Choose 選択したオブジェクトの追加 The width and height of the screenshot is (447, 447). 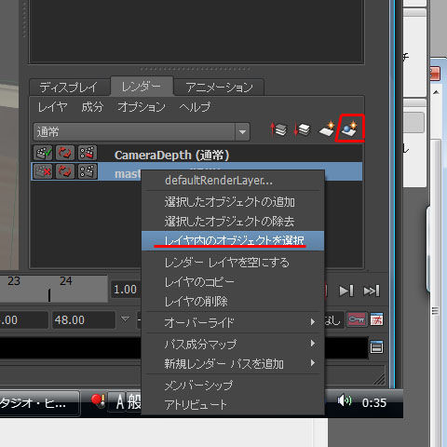tap(233, 202)
